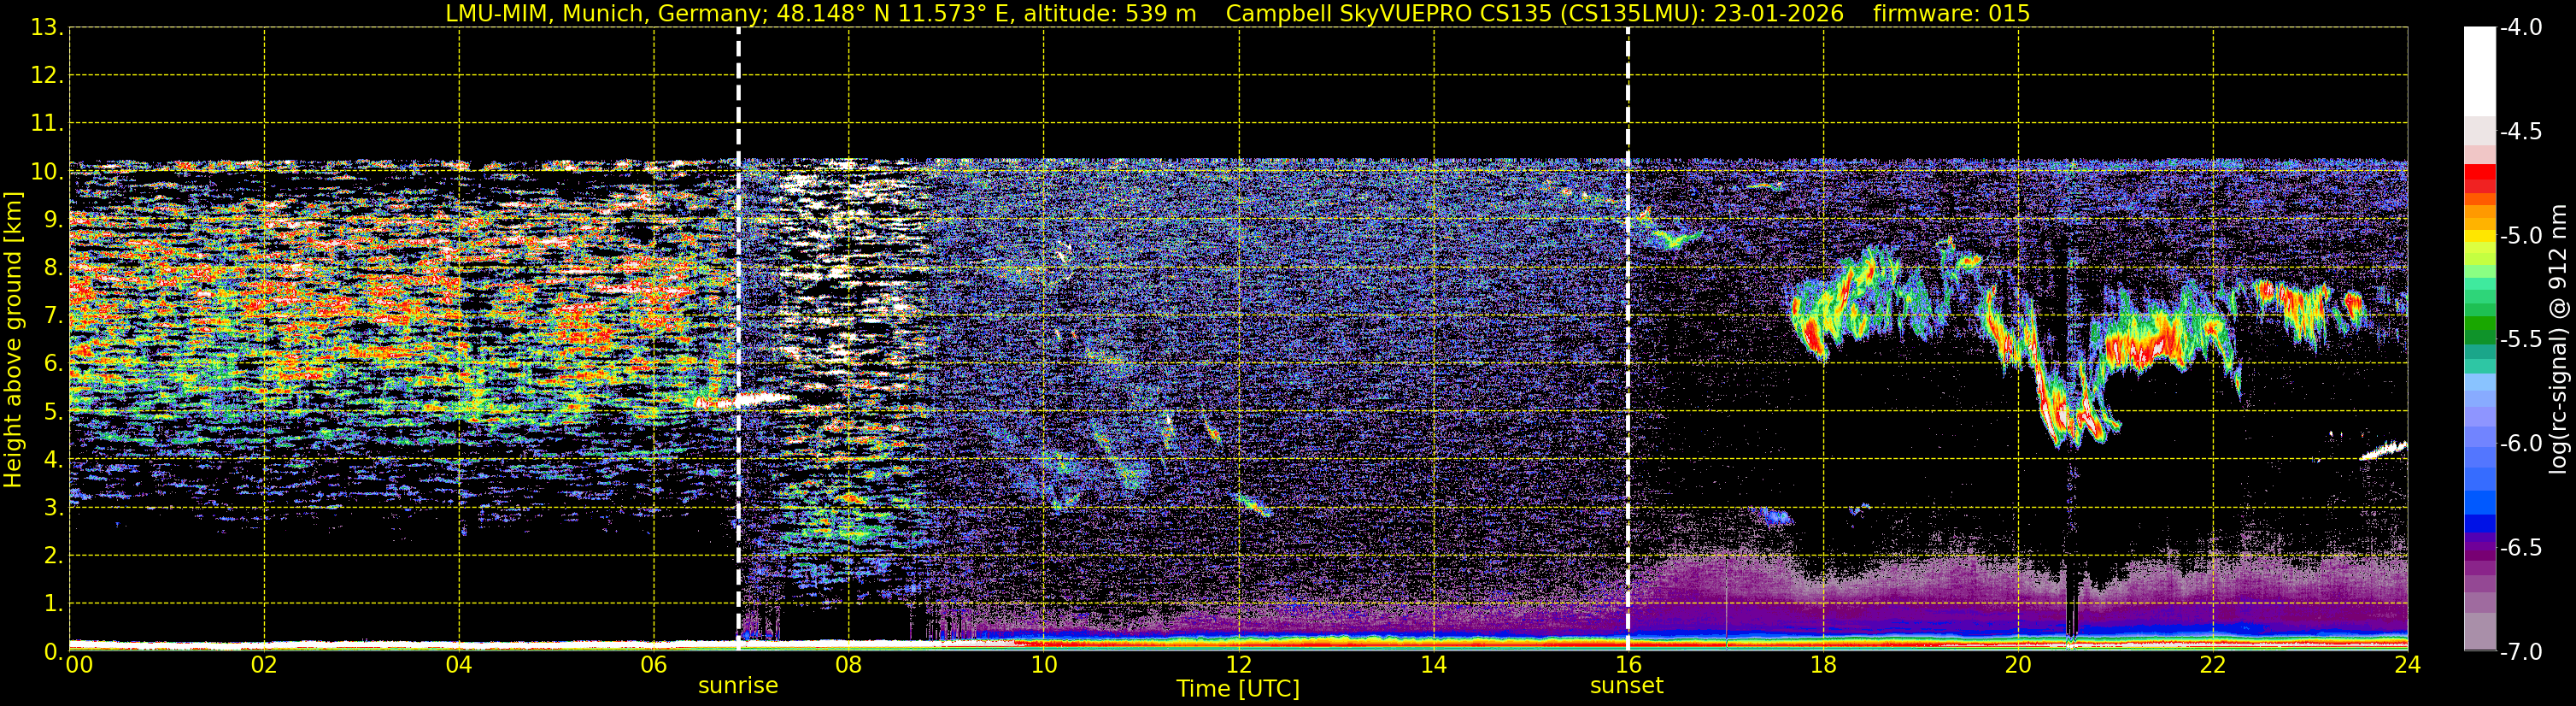The height and width of the screenshot is (706, 2576).
Task: Click the '-4.5' colorbar tick label
Action: point(2521,132)
